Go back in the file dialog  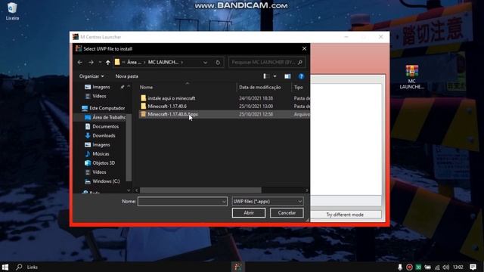pyautogui.click(x=80, y=62)
